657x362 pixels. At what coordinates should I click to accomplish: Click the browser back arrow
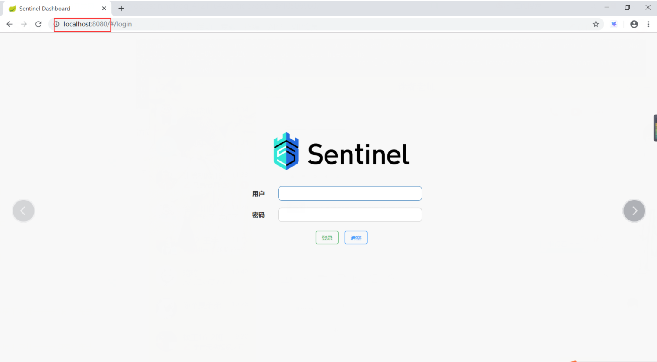click(10, 24)
